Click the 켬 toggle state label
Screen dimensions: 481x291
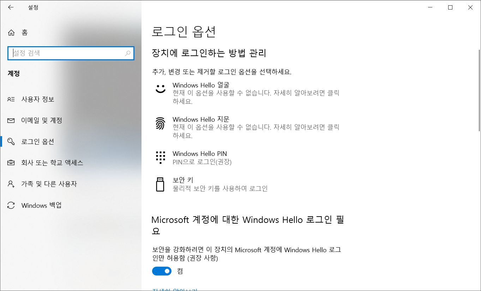pyautogui.click(x=180, y=271)
